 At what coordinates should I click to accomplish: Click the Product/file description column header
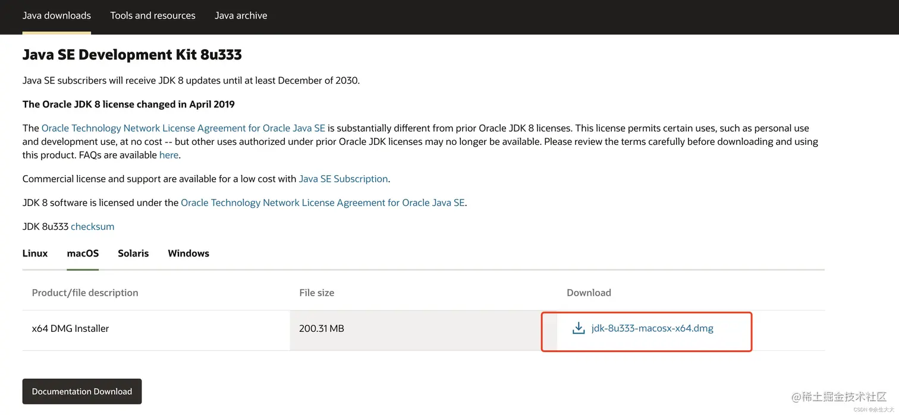85,293
